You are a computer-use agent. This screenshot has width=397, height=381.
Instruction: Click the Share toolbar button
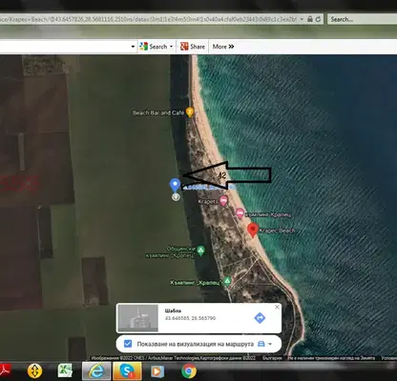coord(193,47)
